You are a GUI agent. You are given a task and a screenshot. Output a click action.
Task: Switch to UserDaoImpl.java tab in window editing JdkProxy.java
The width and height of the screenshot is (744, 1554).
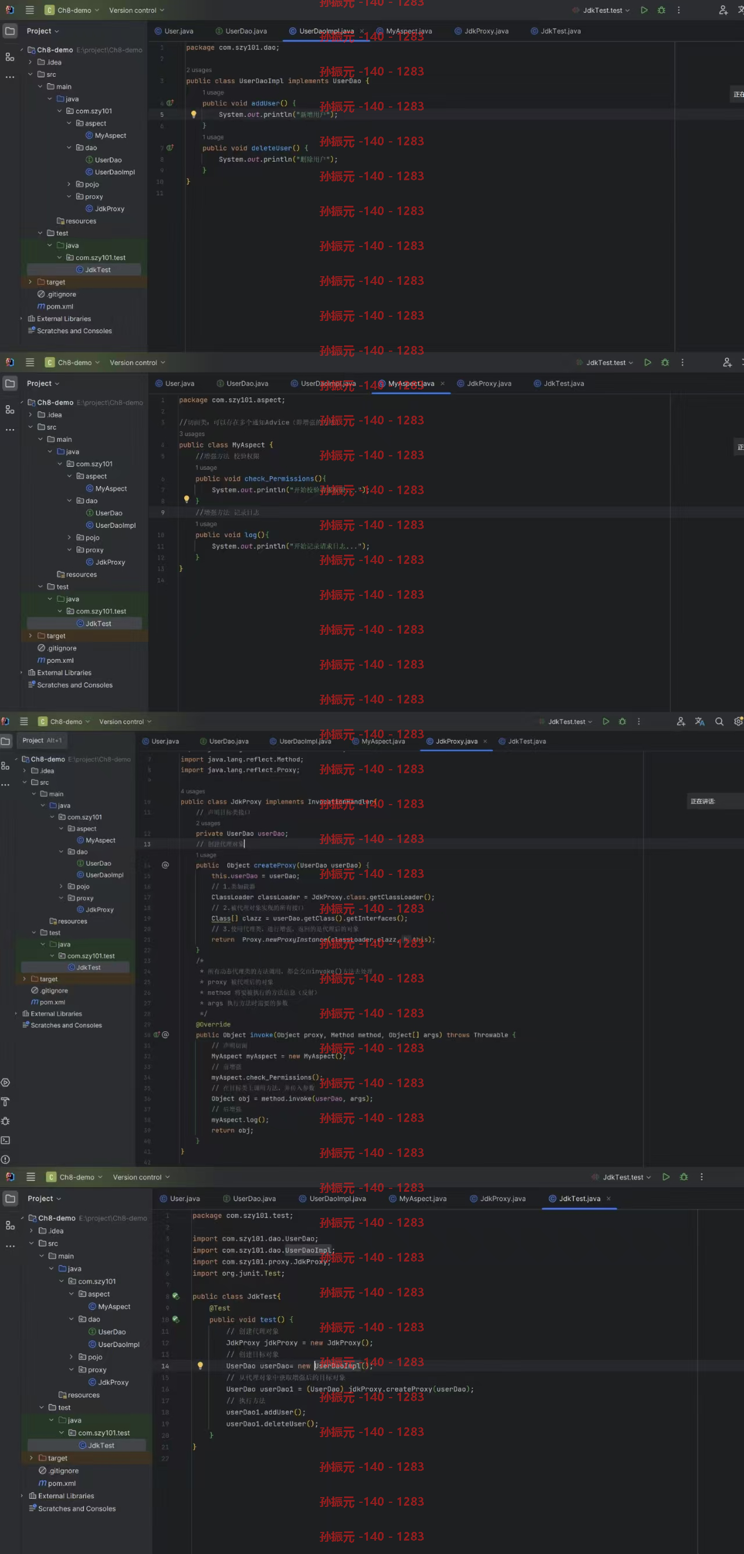click(x=301, y=741)
